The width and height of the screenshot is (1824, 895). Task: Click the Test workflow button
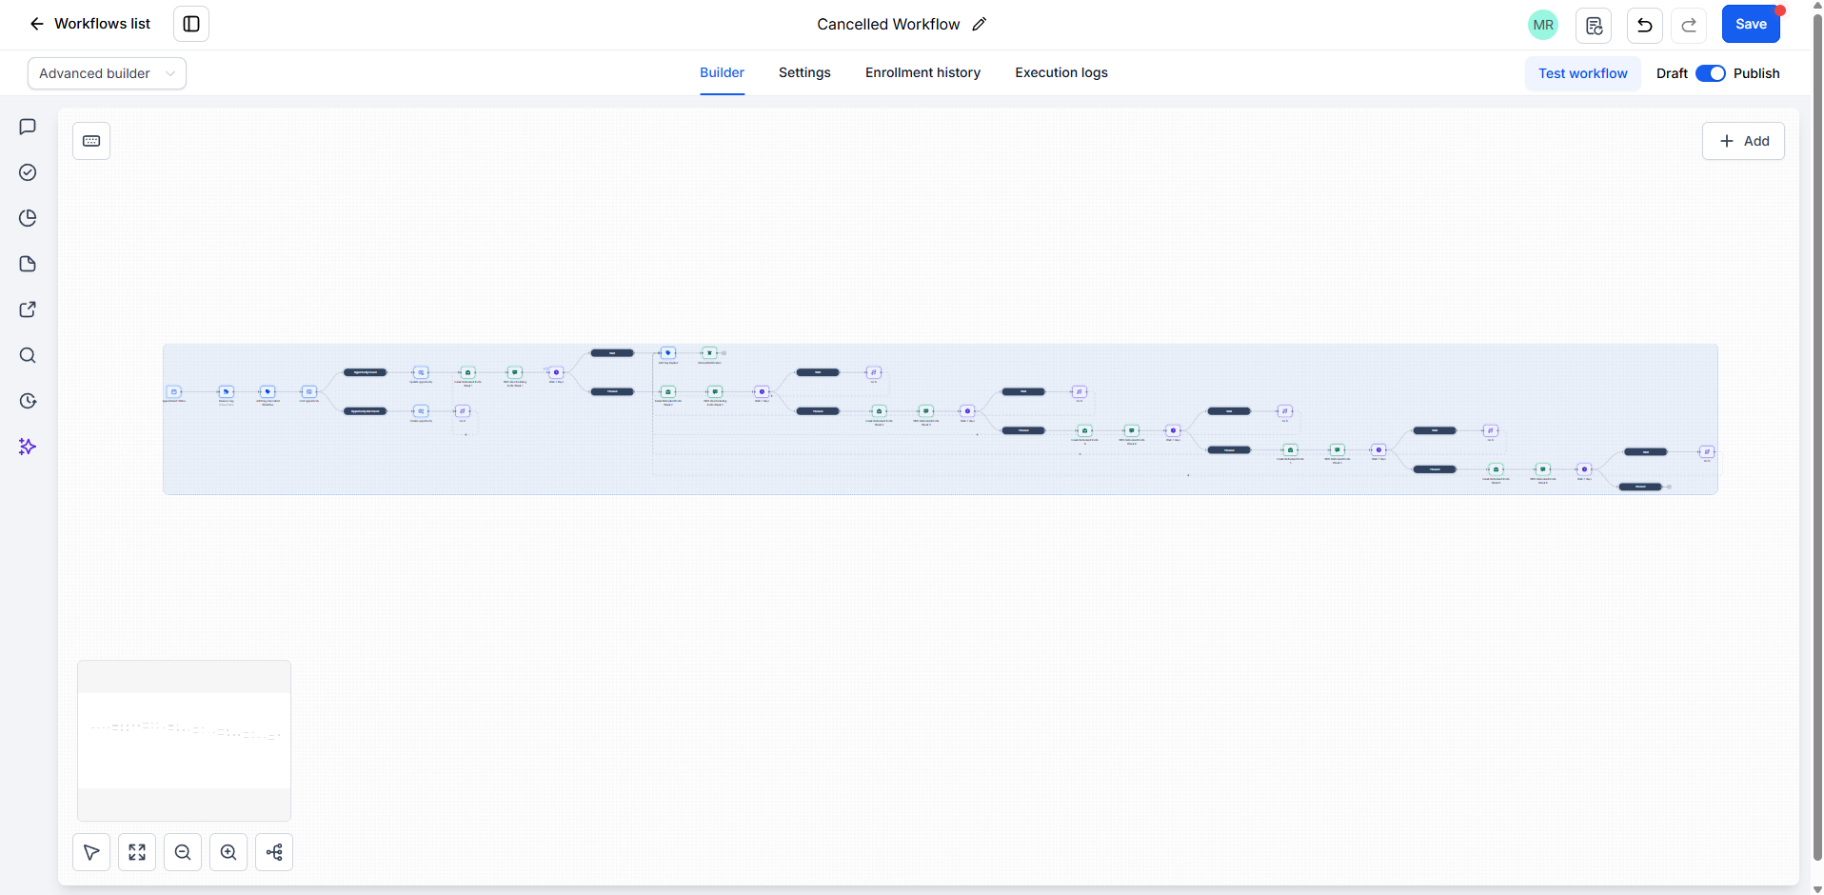tap(1583, 73)
